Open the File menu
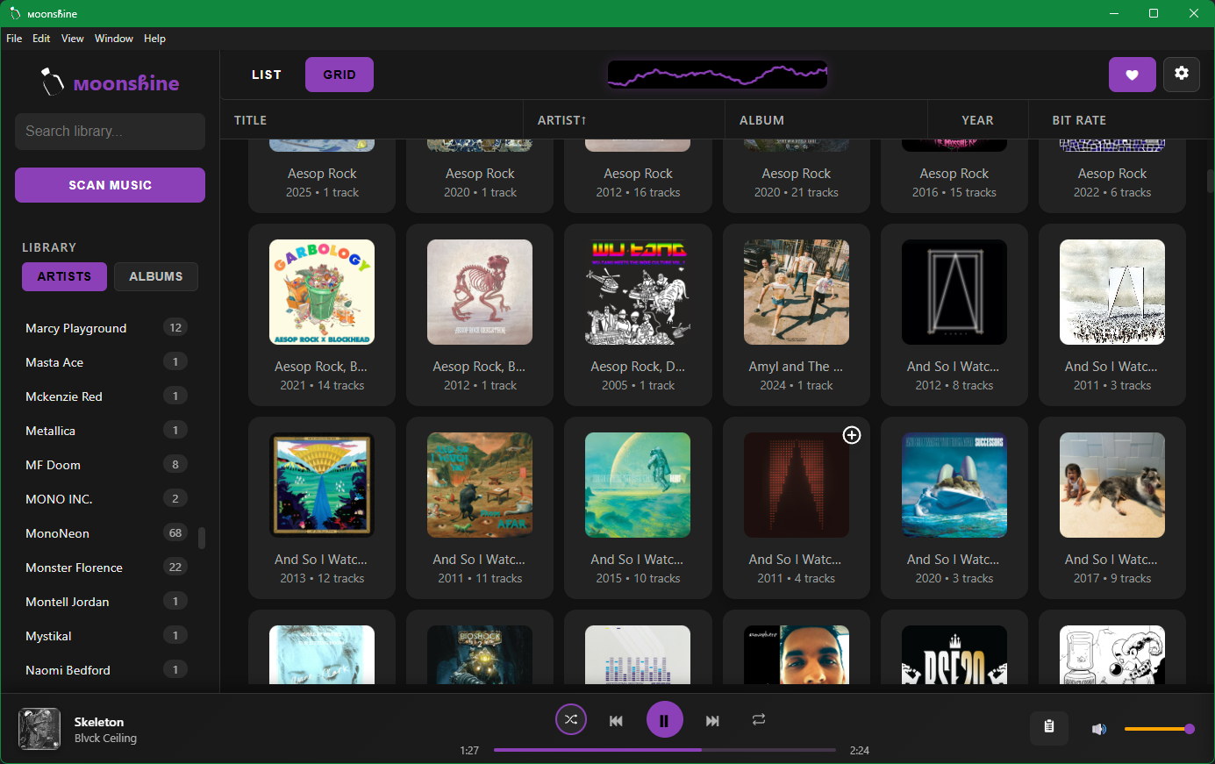 [14, 39]
